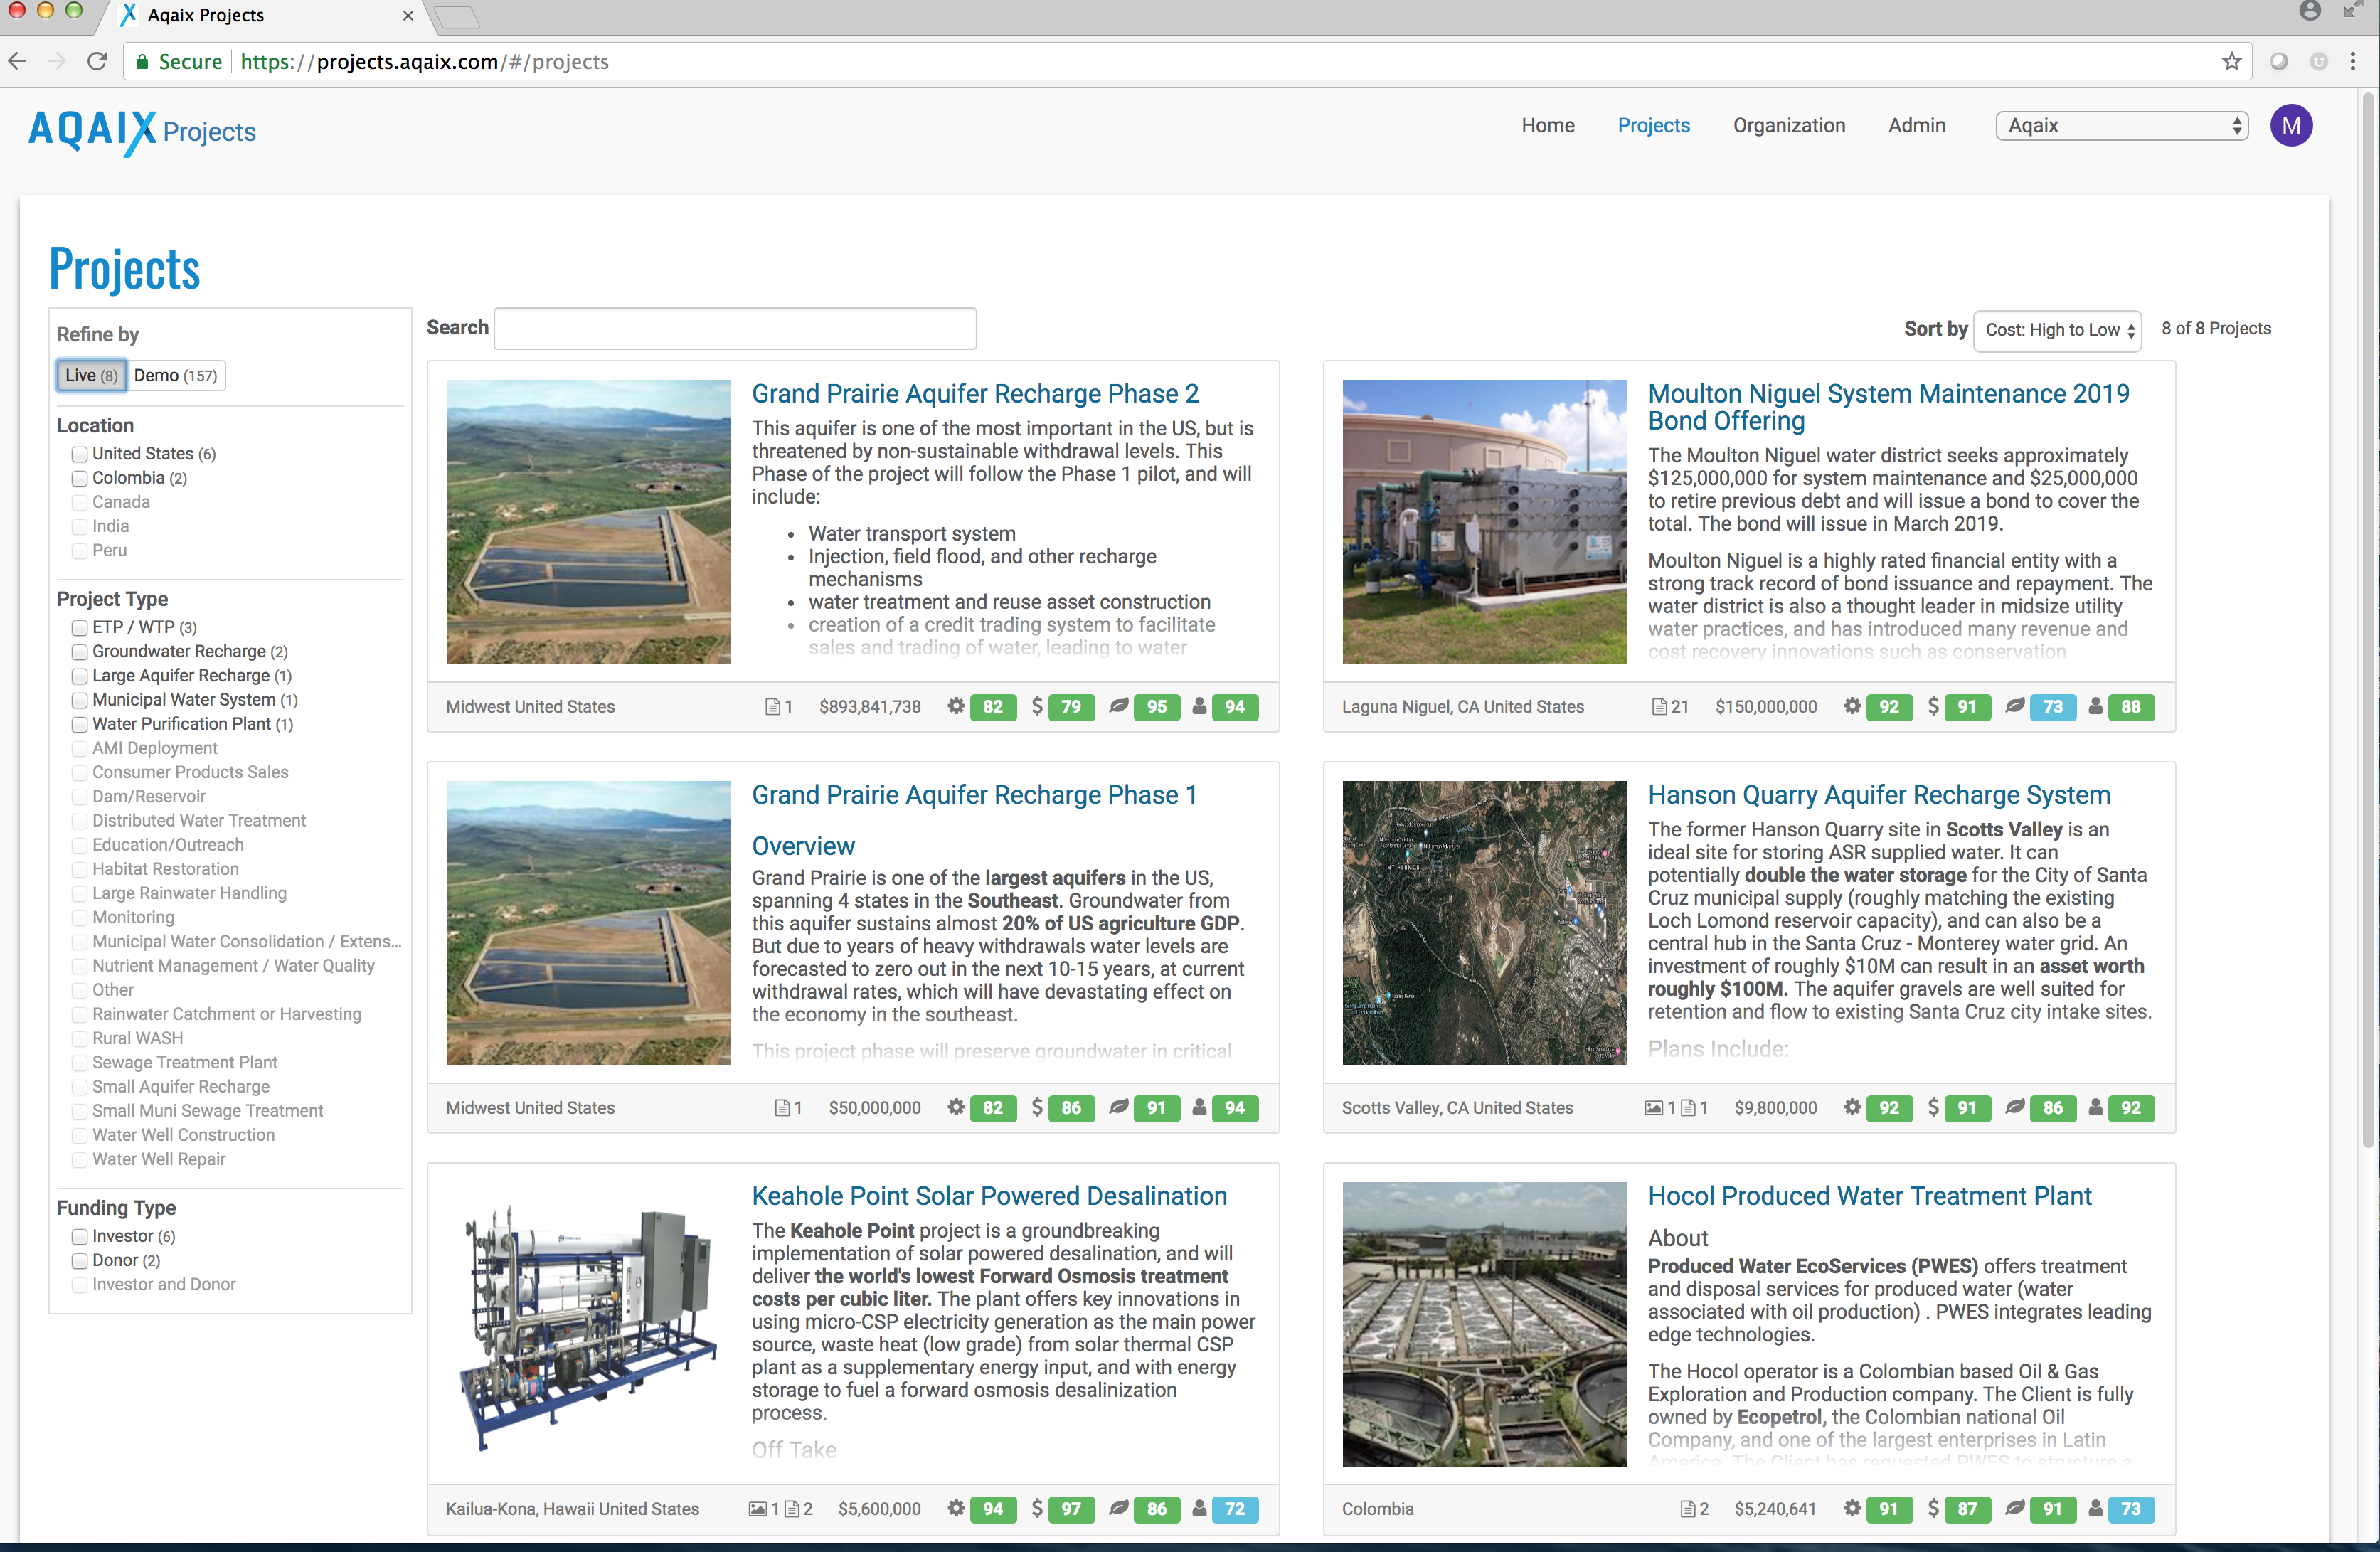Click the project Search input field

tap(735, 329)
